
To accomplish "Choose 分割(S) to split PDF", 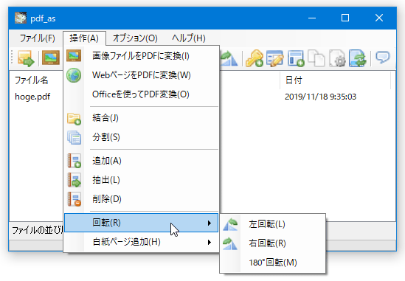I will [141, 137].
